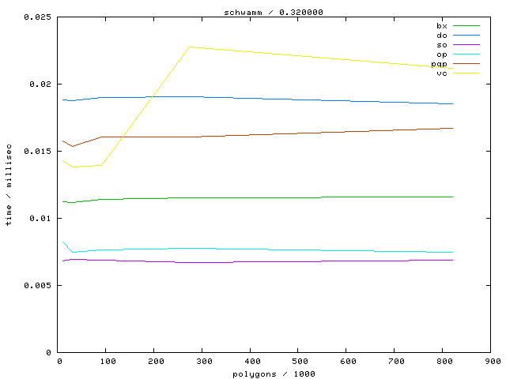The height and width of the screenshot is (379, 506).
Task: Click the 900 x-axis tick label
Action: click(x=492, y=362)
